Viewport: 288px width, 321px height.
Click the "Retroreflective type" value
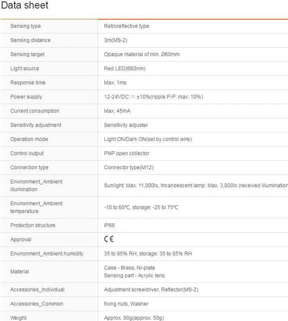pos(126,26)
